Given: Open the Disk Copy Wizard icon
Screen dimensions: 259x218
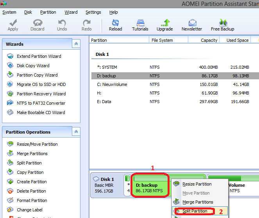Looking at the screenshot, I should [x=10, y=65].
